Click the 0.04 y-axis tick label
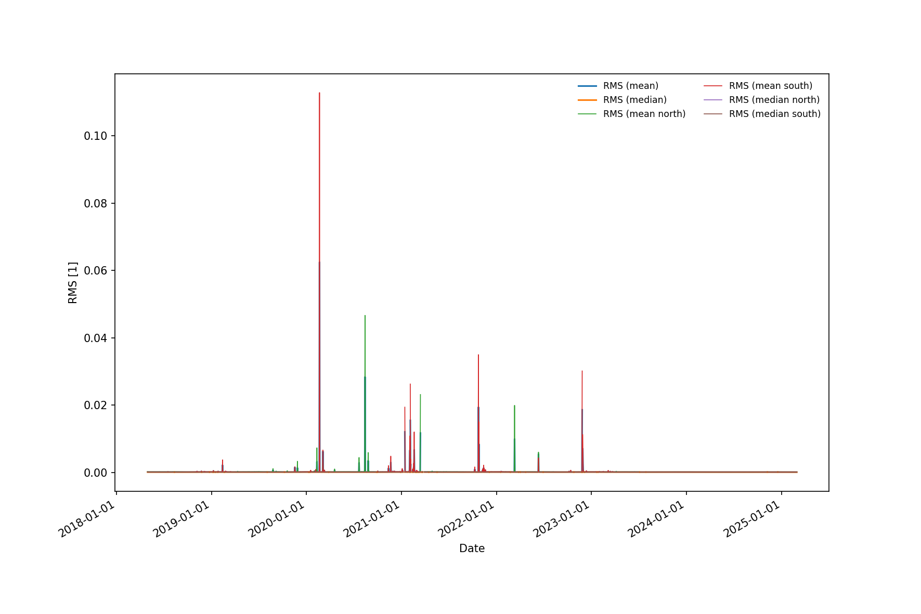This screenshot has height=614, width=921. [96, 338]
